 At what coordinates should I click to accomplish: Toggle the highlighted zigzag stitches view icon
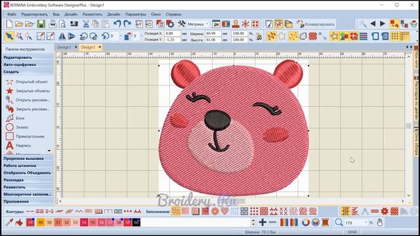coord(271,36)
